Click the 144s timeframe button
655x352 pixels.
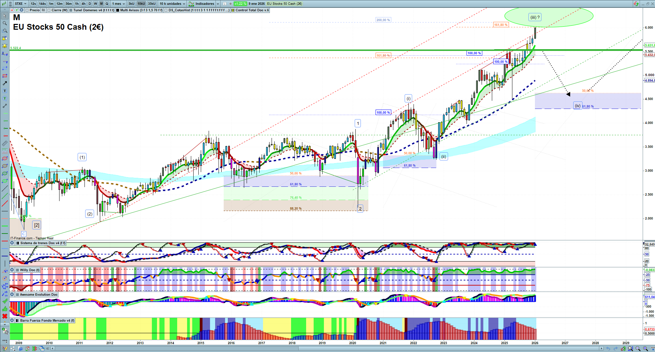[42, 4]
